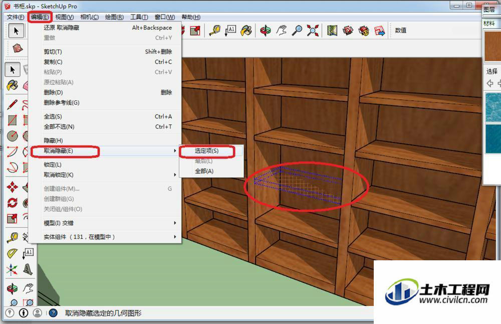Use the Arc drawing tool
501x324 pixels.
point(13,151)
